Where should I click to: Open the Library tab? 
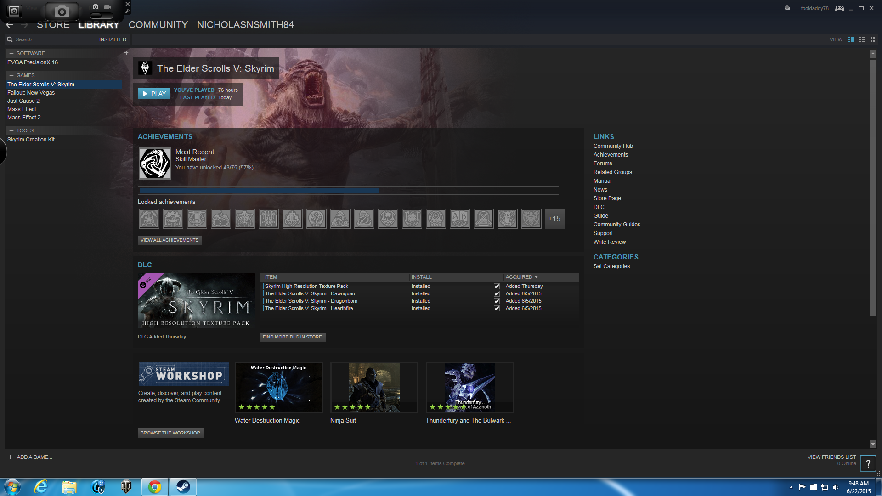click(x=99, y=25)
